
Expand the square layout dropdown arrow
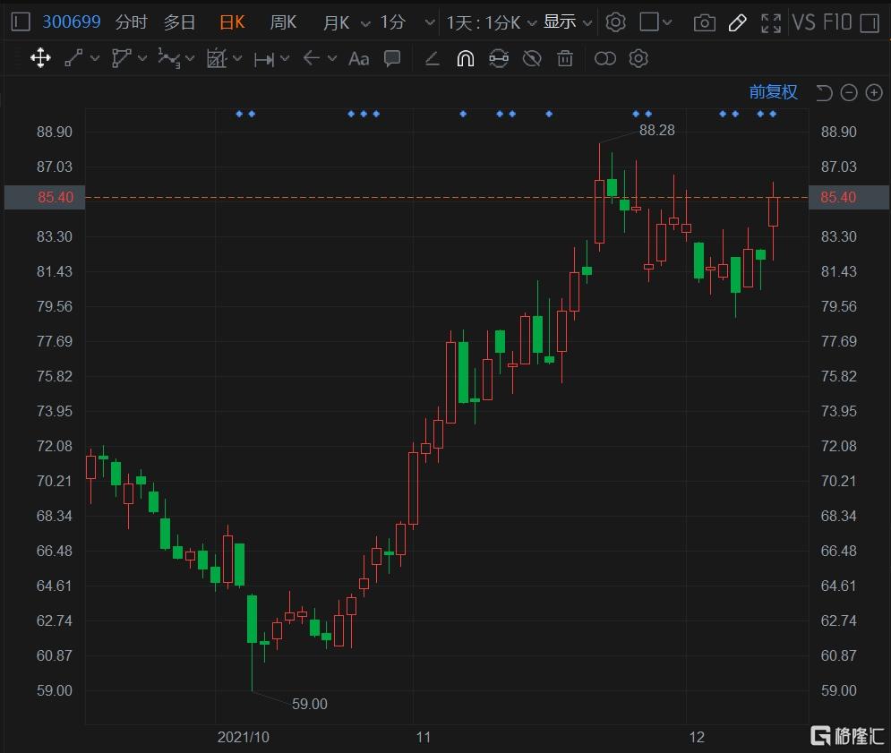click(668, 22)
